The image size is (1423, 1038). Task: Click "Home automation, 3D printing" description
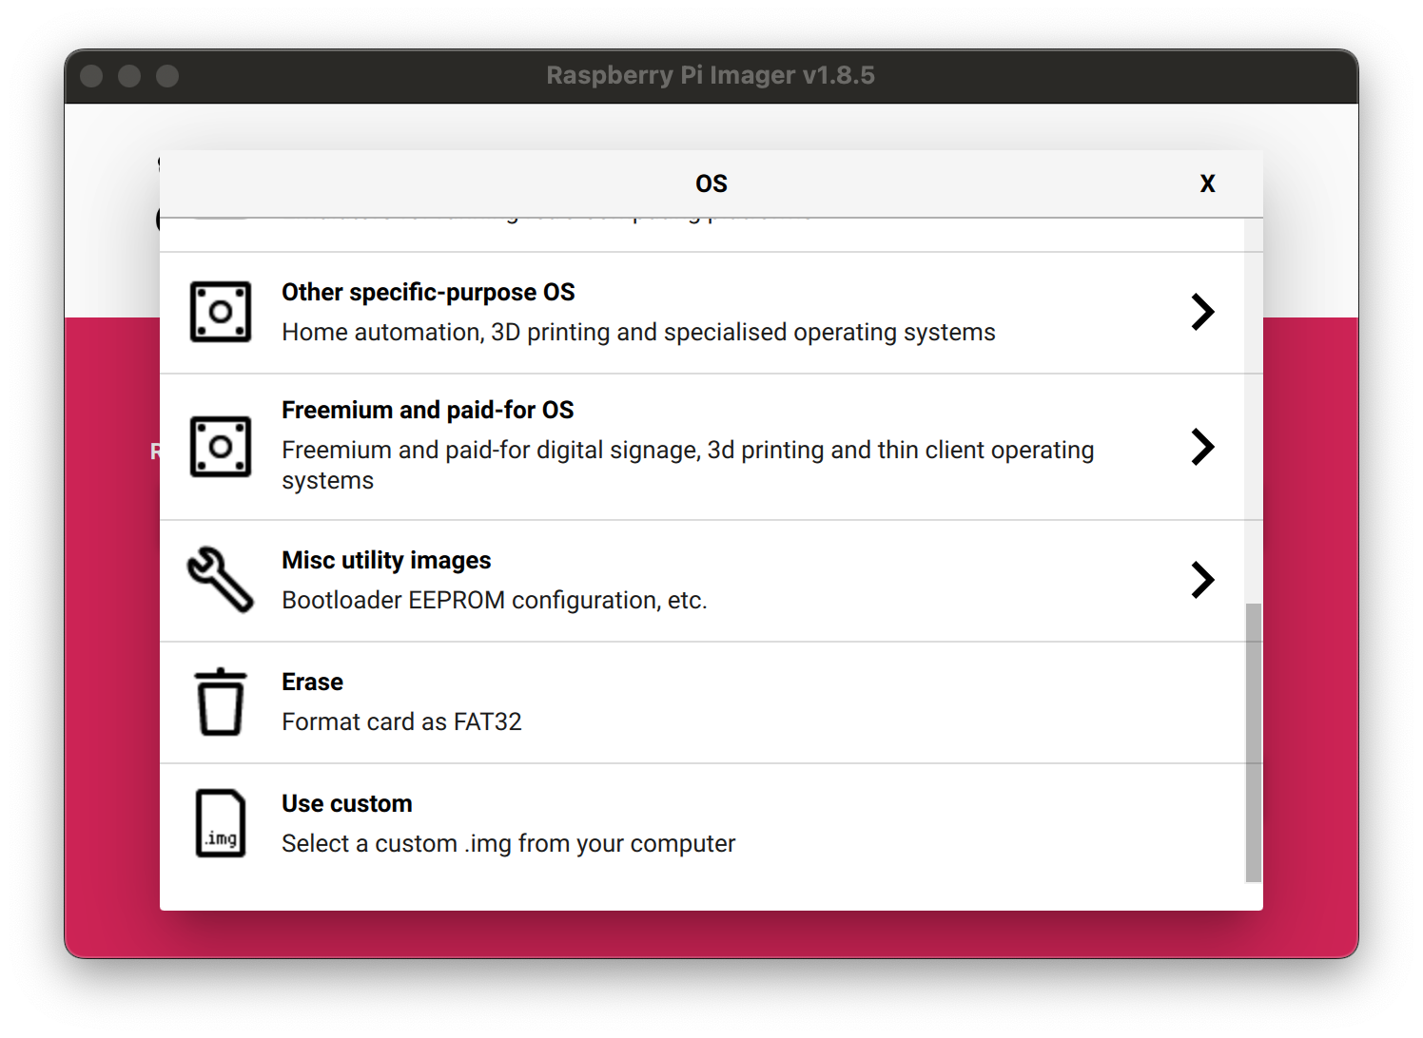638,332
